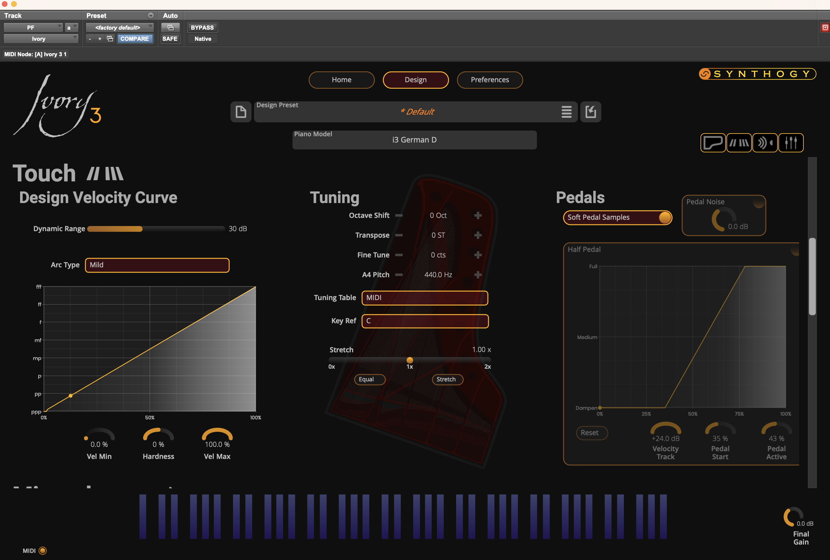
Task: Click the Pedal Noise knob
Action: pyautogui.click(x=724, y=219)
